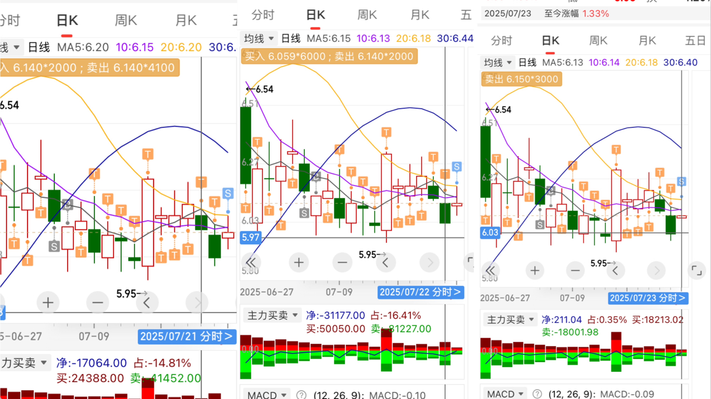Viewport: 711px width, 399px height.
Task: Click gray S marker in 2025/07/21 chart
Action: click(54, 246)
